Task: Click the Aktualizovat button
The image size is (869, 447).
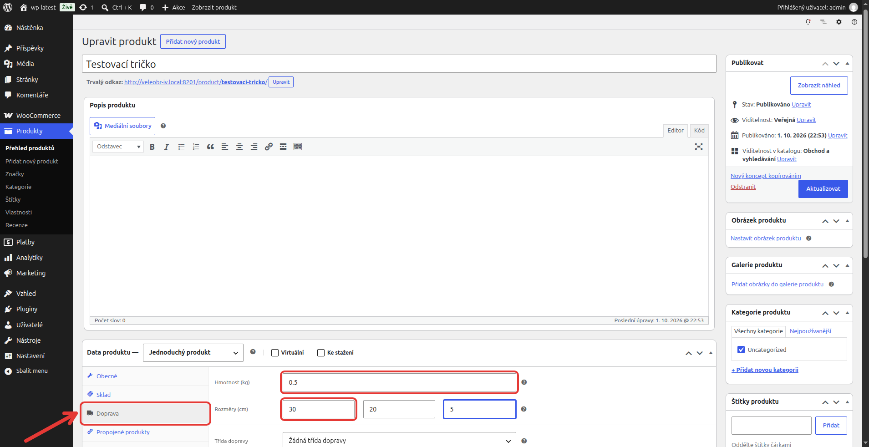Action: point(823,189)
